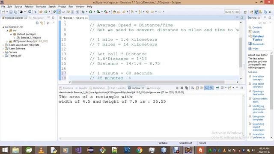Open the Open Console dropdown arrow
This screenshot has height=154, width=274.
coord(233,88)
